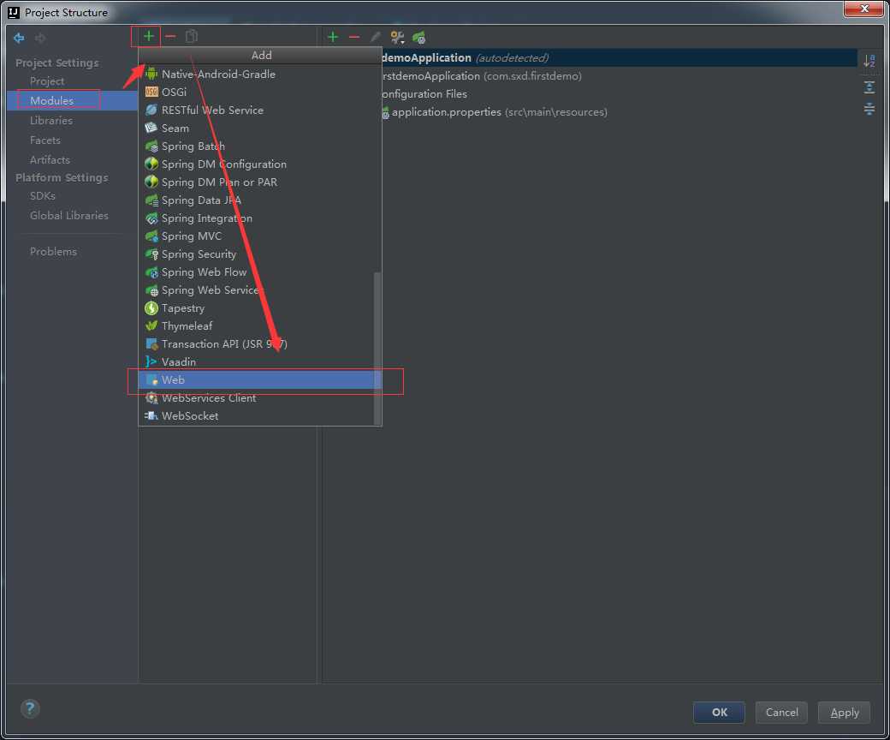Click the collapse all icon
890x740 pixels.
pos(869,109)
